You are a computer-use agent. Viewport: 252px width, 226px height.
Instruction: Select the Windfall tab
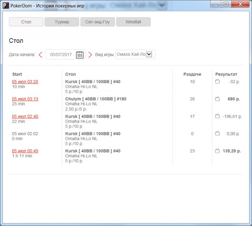[x=134, y=22]
